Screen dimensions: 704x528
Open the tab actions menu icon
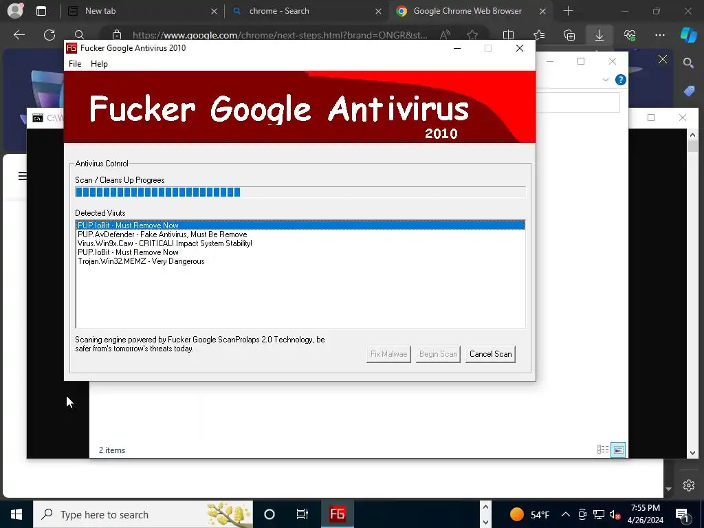coord(41,11)
